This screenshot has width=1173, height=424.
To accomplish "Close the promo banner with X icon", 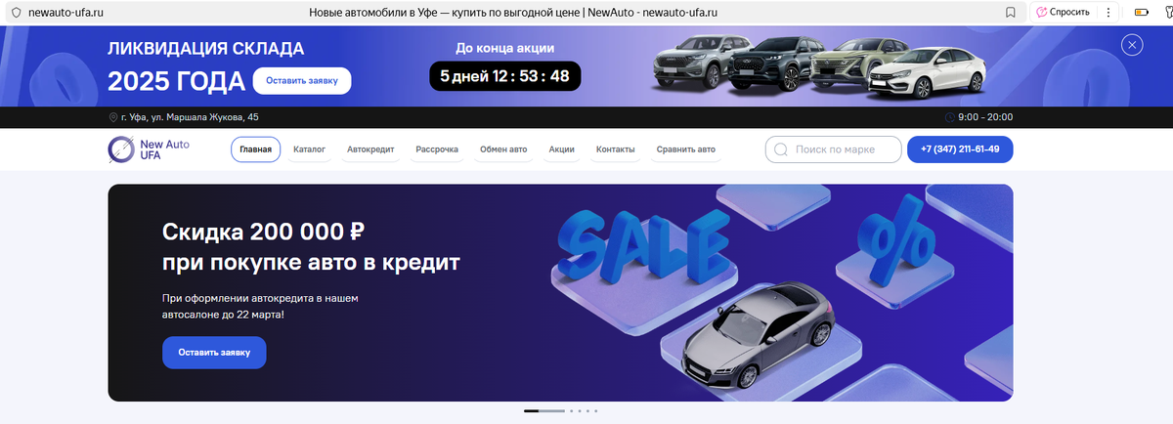I will click(1132, 45).
